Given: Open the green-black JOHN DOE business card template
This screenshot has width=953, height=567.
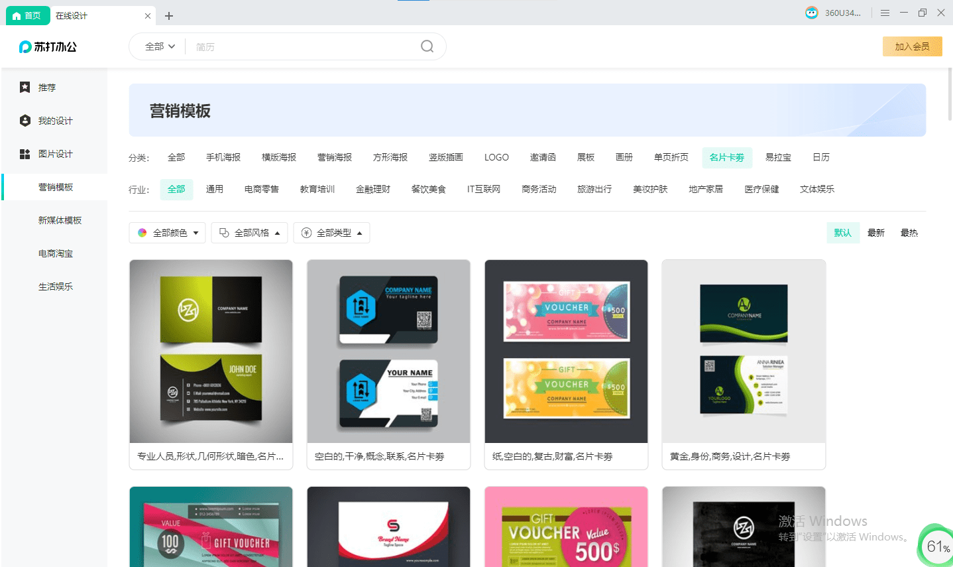Looking at the screenshot, I should pyautogui.click(x=211, y=365).
